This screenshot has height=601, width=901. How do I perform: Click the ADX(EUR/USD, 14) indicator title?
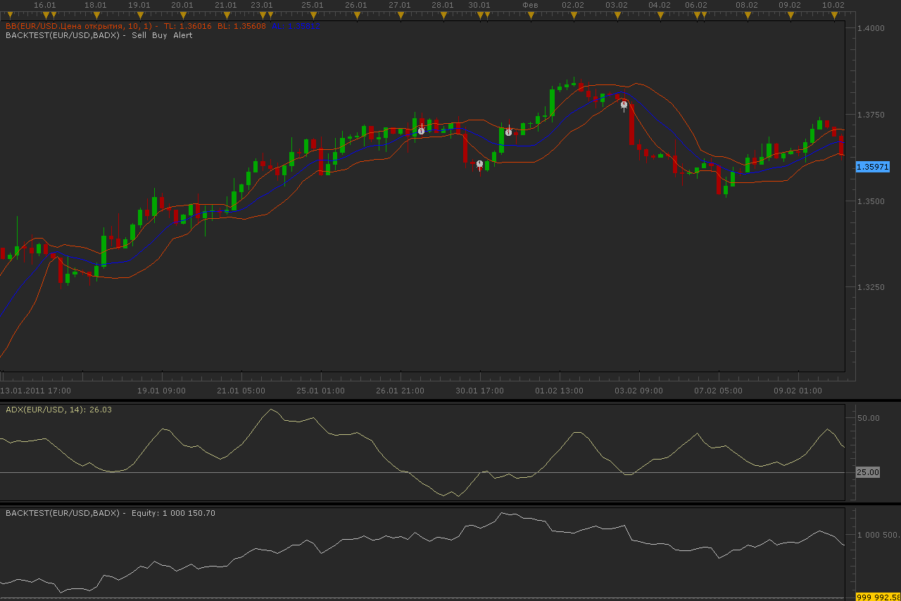coord(58,410)
